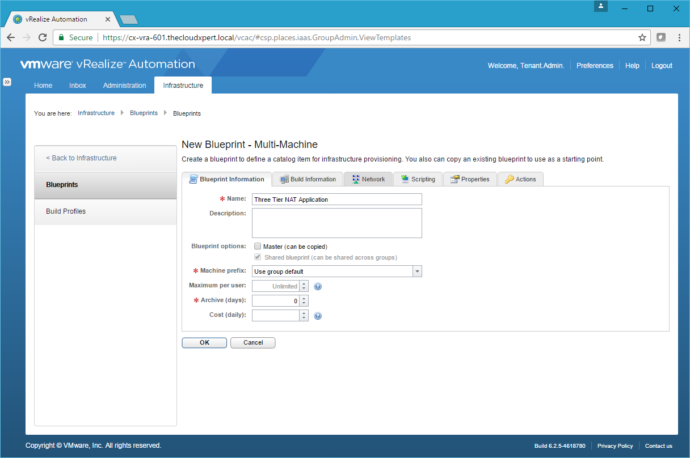Viewport: 690px width, 458px height.
Task: Go to Back to Infrastructure link
Action: click(x=81, y=158)
